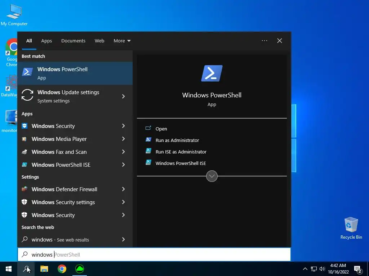Switch to the Apps tab

point(46,41)
